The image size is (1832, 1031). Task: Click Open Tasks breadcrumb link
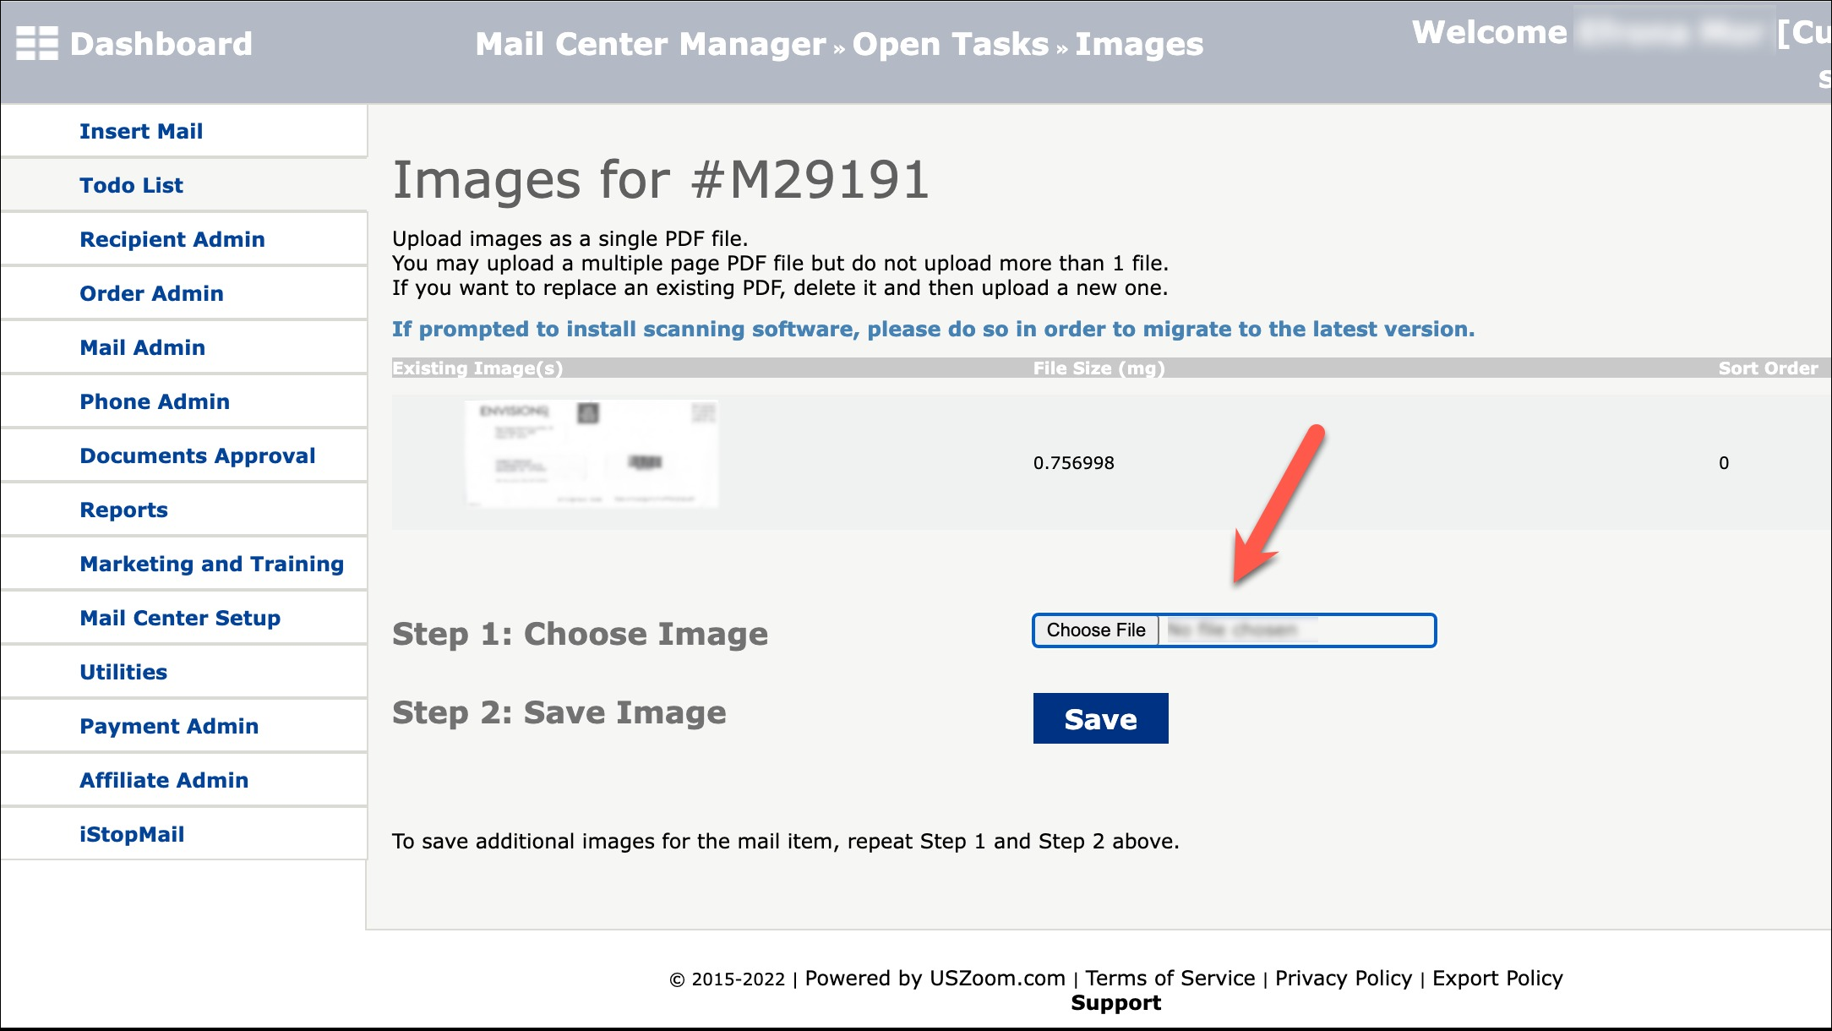point(950,44)
